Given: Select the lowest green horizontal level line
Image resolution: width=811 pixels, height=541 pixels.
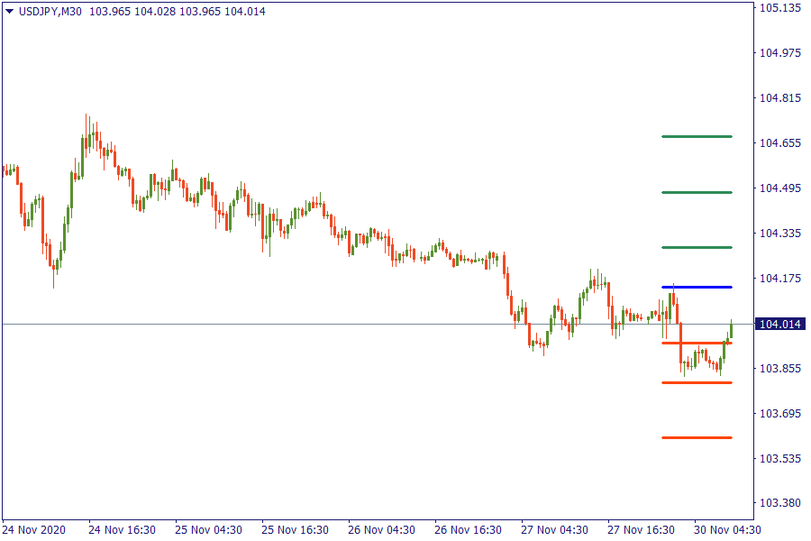Looking at the screenshot, I should [697, 247].
